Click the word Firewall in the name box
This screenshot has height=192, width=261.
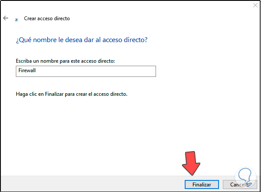(26, 71)
